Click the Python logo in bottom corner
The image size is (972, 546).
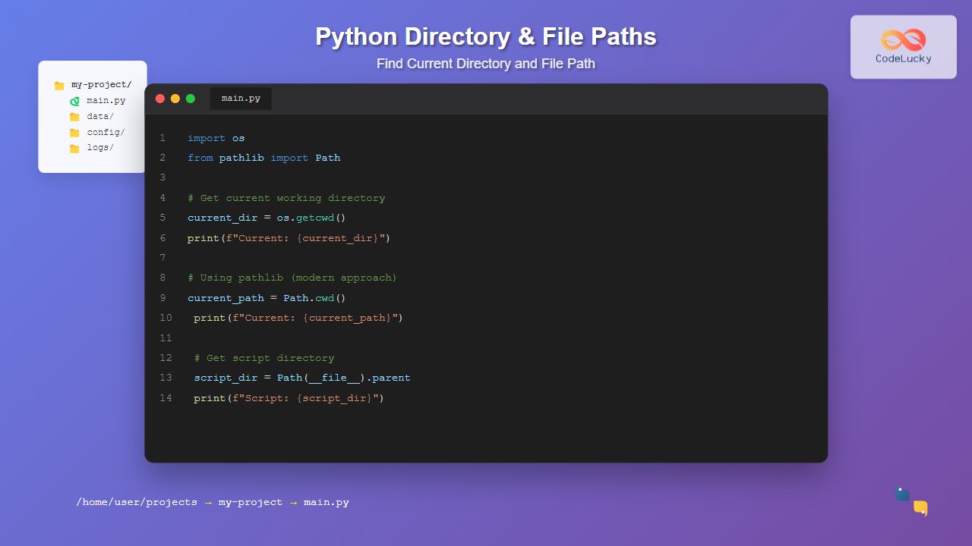coord(911,501)
